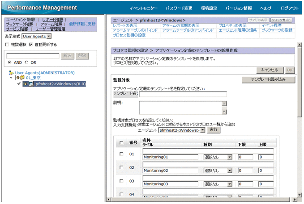Select the OR radio button
This screenshot has width=304, height=204.
click(x=27, y=62)
